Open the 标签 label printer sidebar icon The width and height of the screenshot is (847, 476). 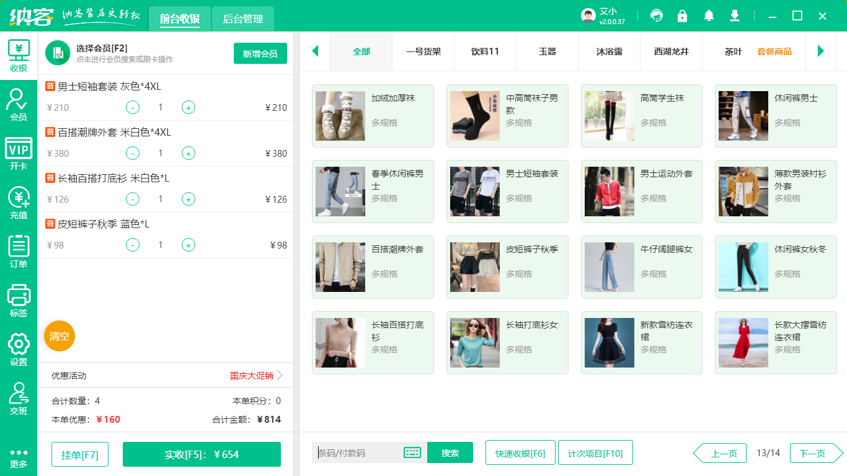19,301
